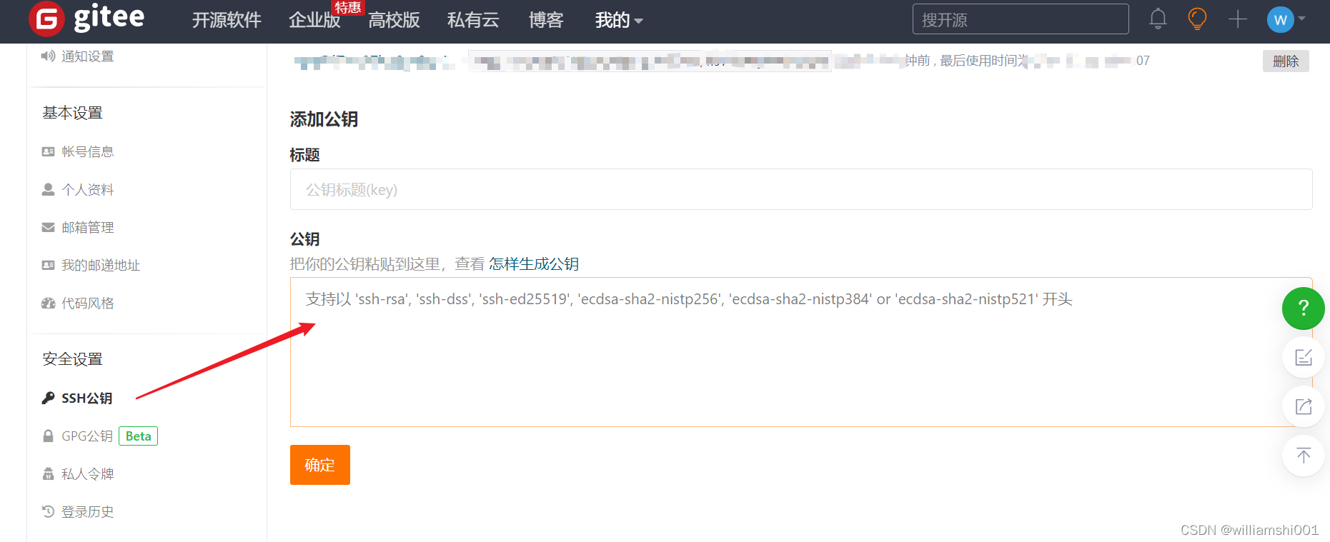Click the user avatar W icon
Image resolution: width=1330 pixels, height=542 pixels.
pos(1280,20)
